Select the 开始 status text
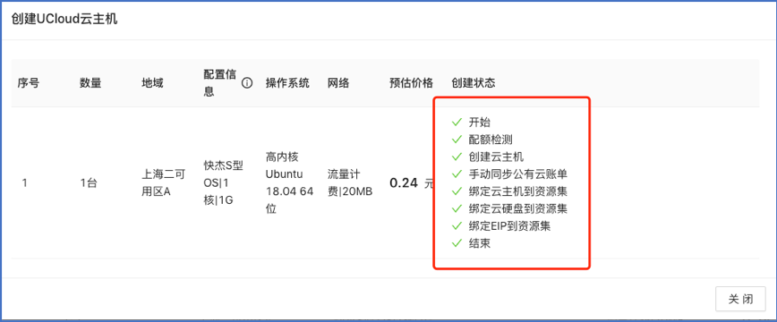 click(x=480, y=122)
